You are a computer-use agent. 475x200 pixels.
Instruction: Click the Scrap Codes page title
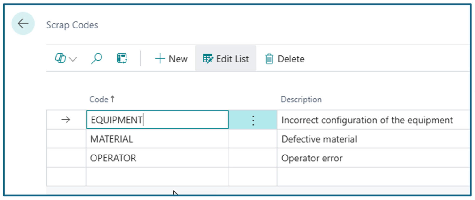72,25
